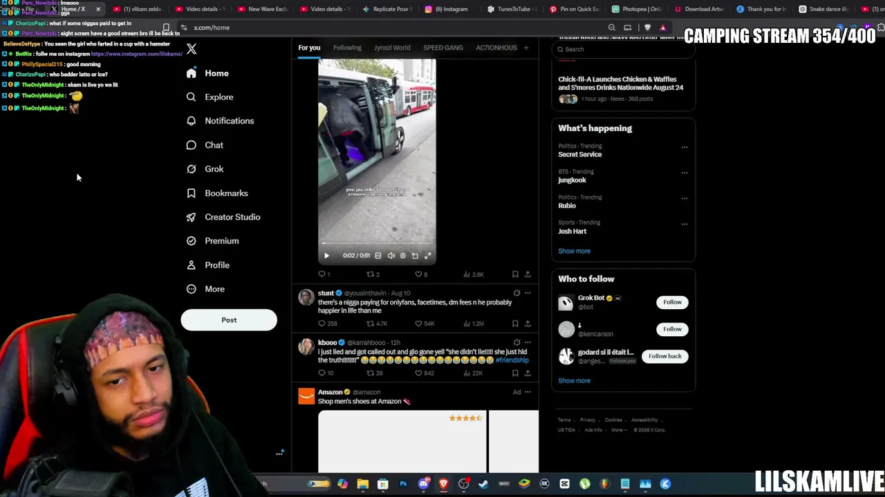Open more options on Amazon ad

[x=528, y=392]
